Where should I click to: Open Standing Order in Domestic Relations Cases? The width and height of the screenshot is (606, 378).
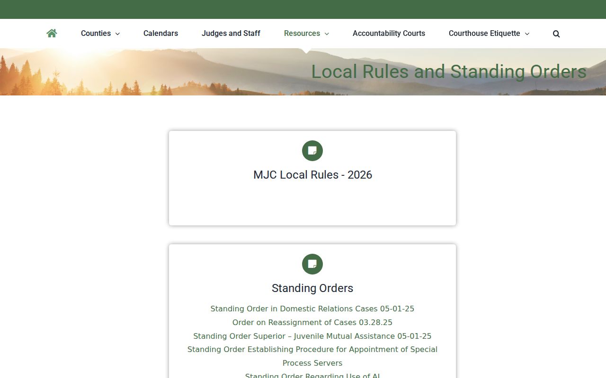312,309
